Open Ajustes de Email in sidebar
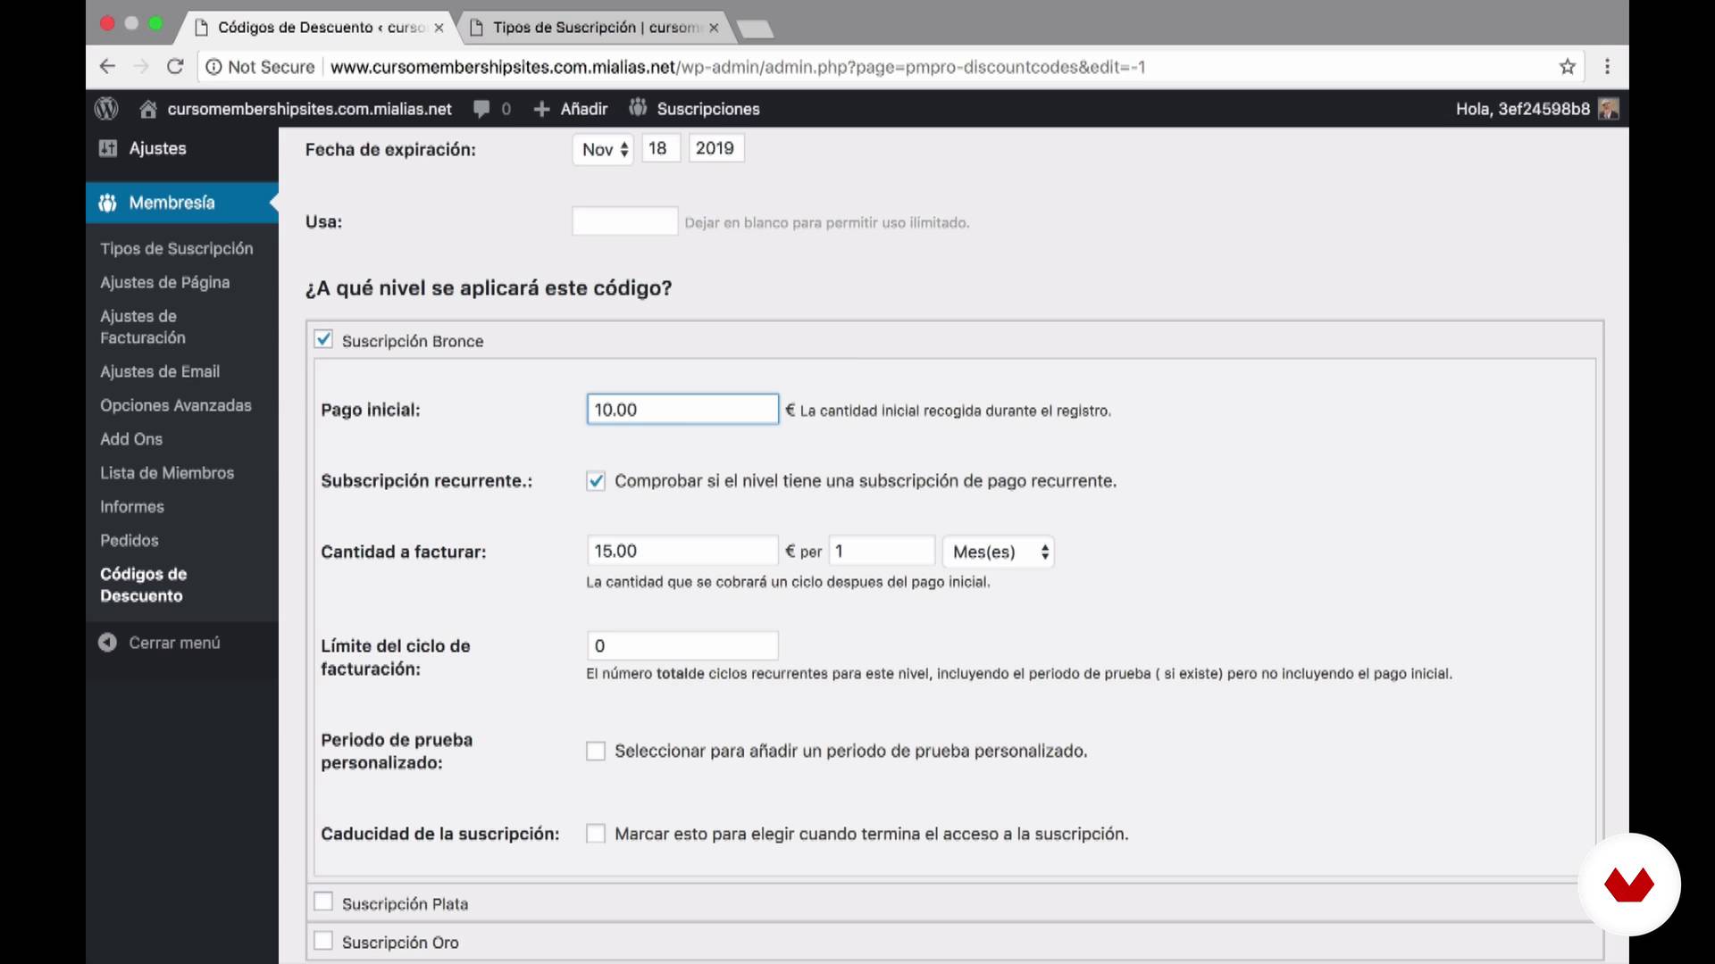 [x=160, y=371]
